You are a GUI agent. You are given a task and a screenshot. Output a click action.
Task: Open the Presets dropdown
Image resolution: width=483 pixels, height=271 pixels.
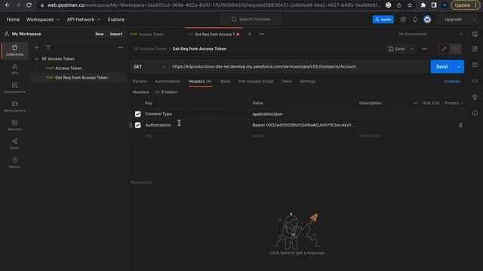pos(454,103)
